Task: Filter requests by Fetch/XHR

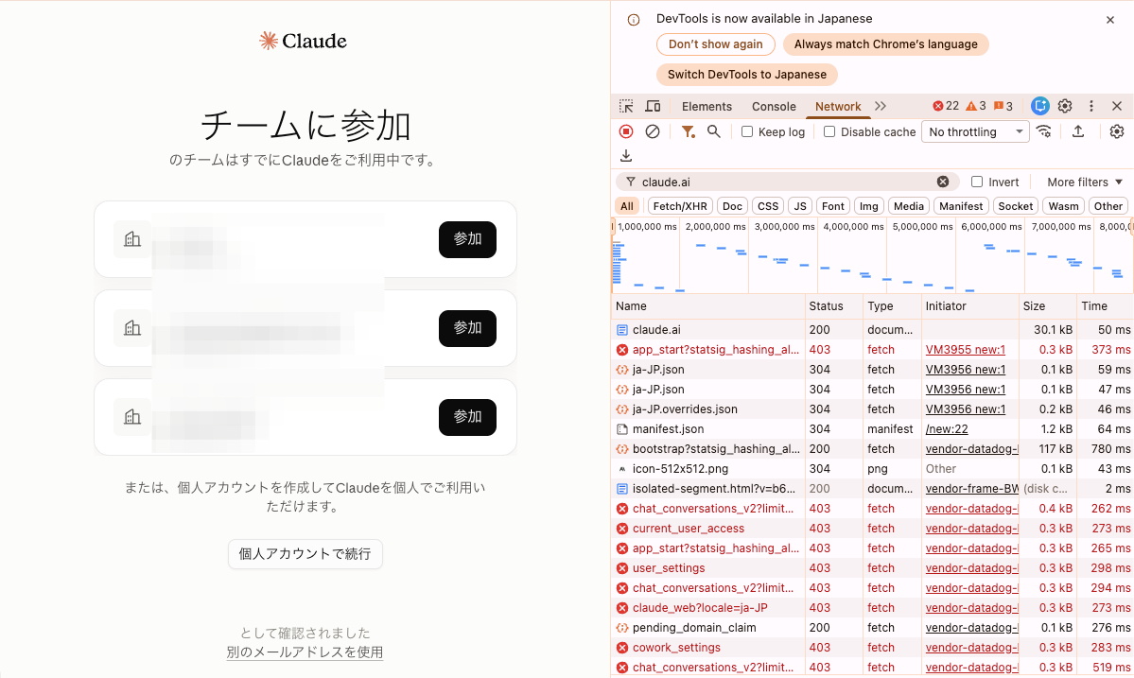Action: pyautogui.click(x=680, y=206)
